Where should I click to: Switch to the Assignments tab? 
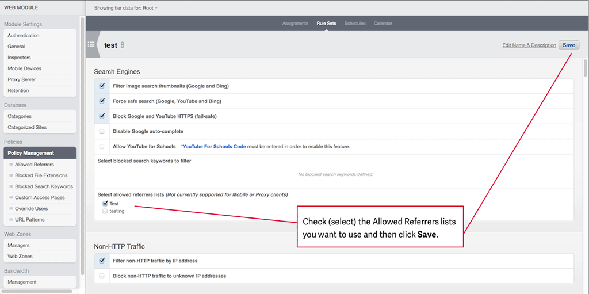(295, 24)
